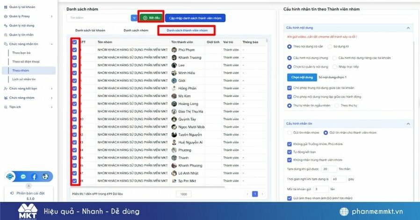
Task: Open the page size 1000 dropdown
Action: point(183,194)
